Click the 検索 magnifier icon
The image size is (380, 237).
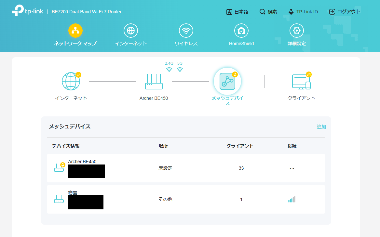[262, 12]
